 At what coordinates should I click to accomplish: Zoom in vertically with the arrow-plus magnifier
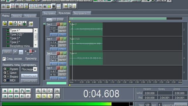(x=57, y=91)
